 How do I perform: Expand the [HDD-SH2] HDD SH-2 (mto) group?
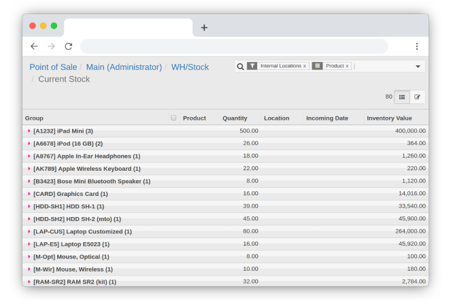click(x=29, y=219)
